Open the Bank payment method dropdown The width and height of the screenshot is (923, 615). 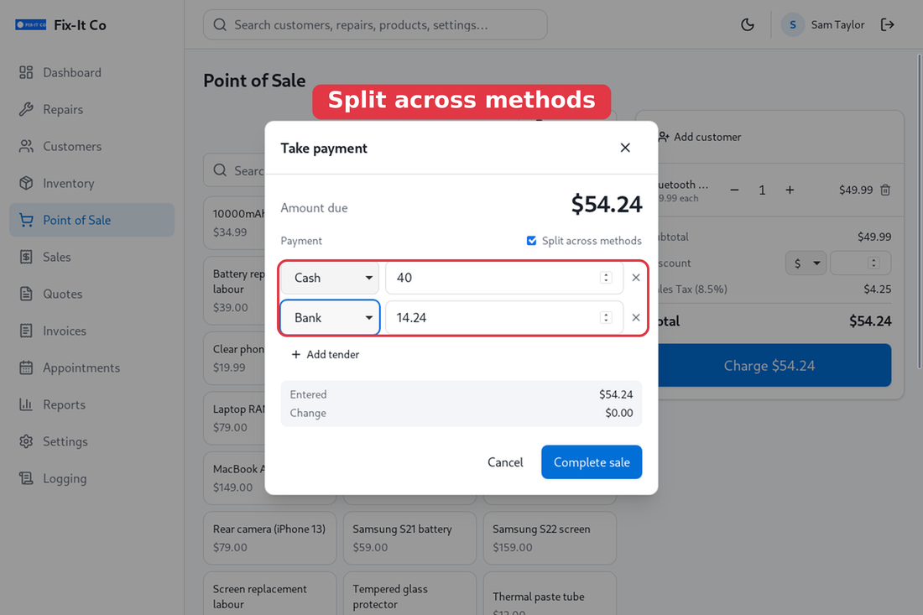330,318
